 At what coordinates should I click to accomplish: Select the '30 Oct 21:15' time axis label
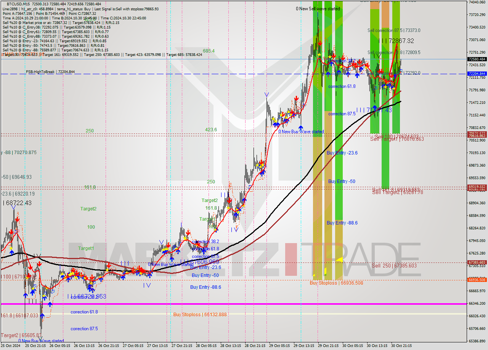point(402,346)
